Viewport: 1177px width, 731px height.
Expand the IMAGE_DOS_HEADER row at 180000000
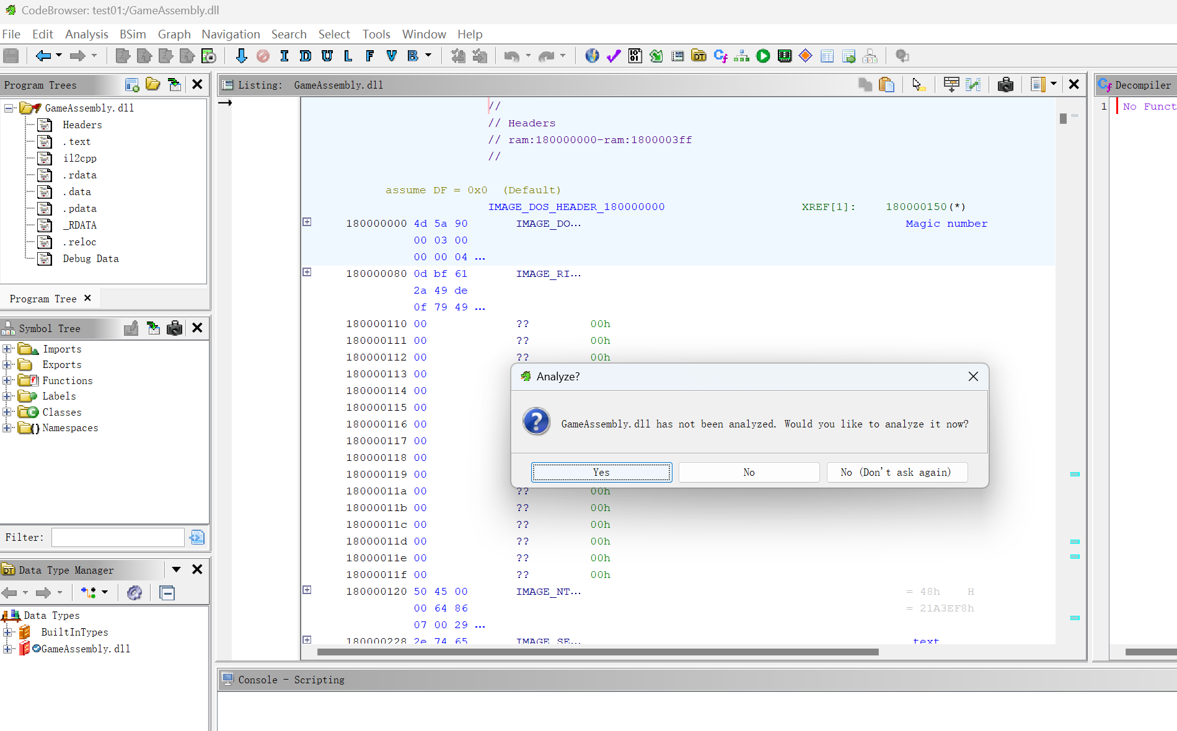[307, 222]
